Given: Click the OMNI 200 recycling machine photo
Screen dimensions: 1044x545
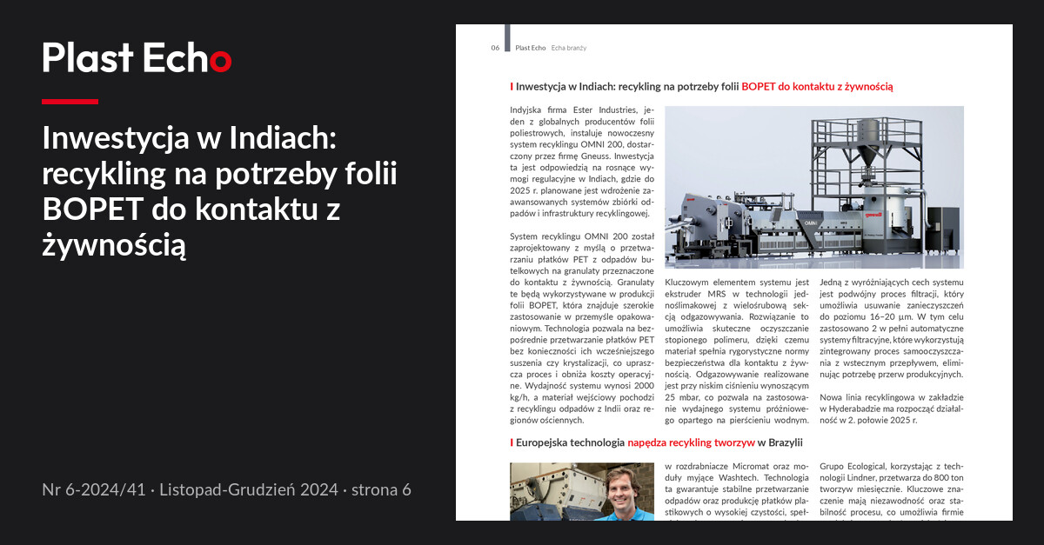Looking at the screenshot, I should pyautogui.click(x=814, y=187).
